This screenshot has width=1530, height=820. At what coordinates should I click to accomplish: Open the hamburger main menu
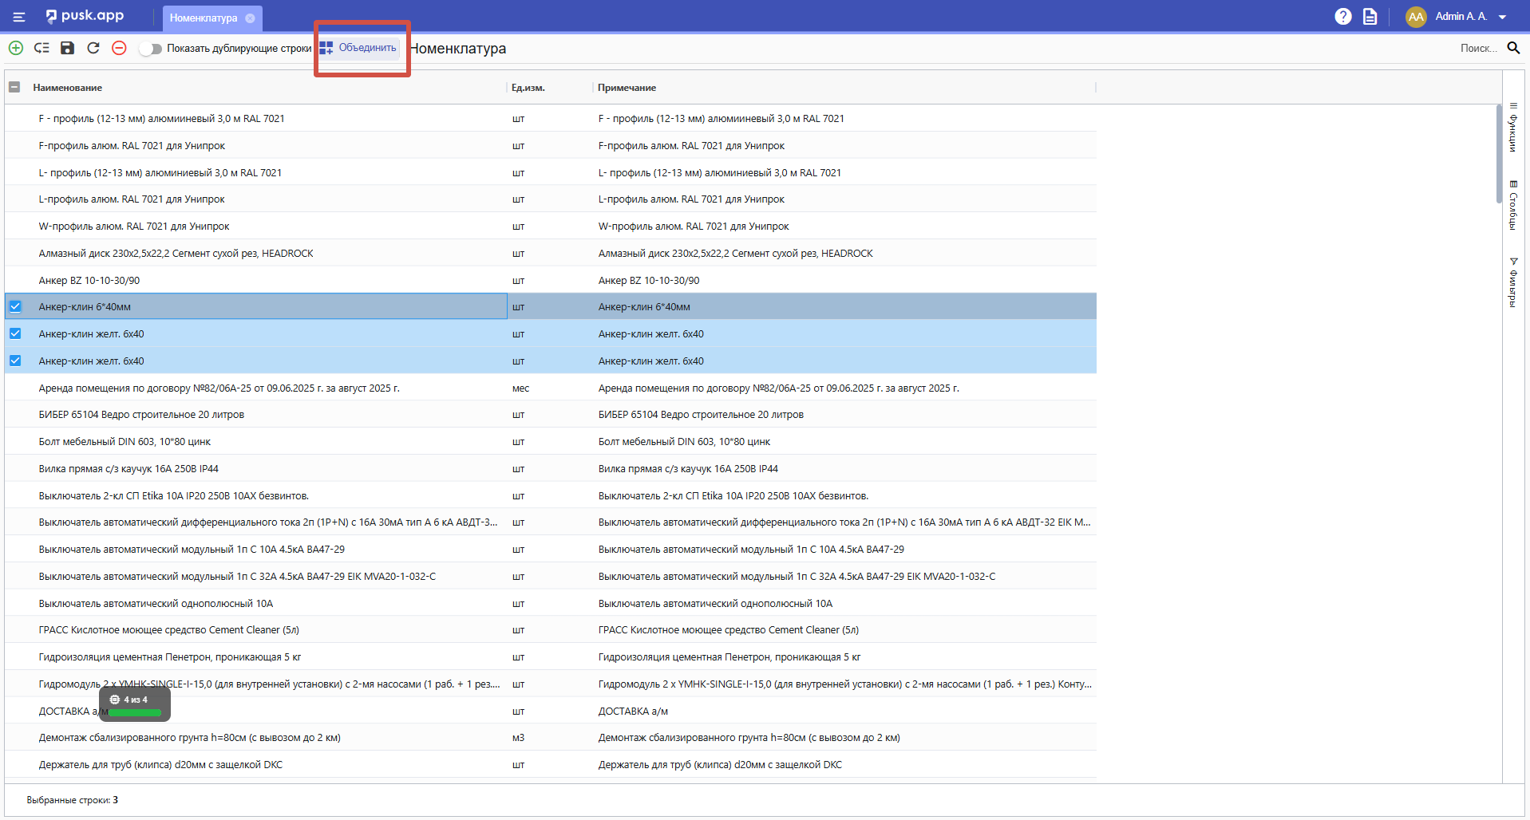[19, 17]
